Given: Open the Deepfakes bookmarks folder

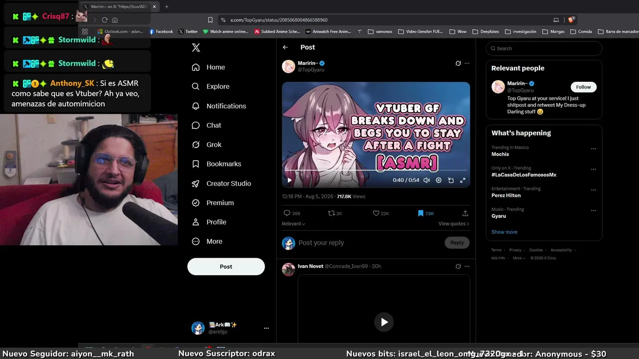Looking at the screenshot, I should tap(486, 31).
